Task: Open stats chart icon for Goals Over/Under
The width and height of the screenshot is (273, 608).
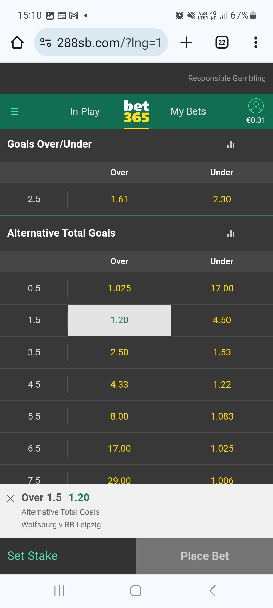Action: (x=231, y=145)
